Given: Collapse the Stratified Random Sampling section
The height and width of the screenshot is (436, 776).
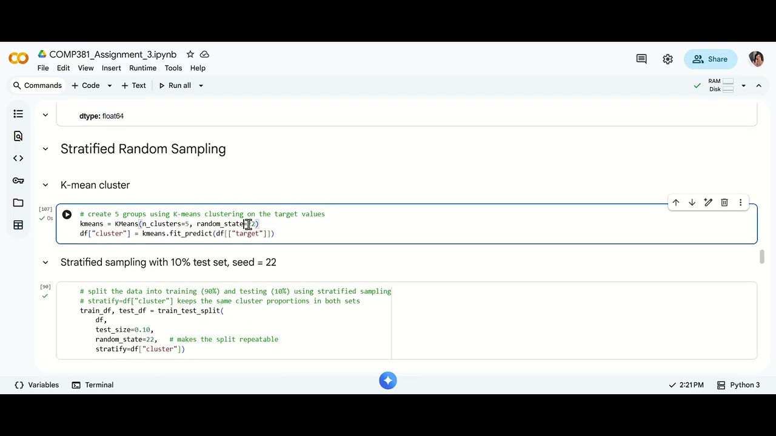Looking at the screenshot, I should point(45,149).
